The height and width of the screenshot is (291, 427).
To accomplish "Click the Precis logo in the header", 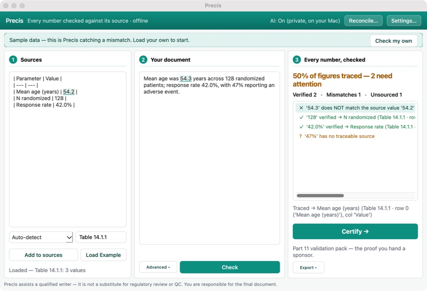I will coord(14,21).
